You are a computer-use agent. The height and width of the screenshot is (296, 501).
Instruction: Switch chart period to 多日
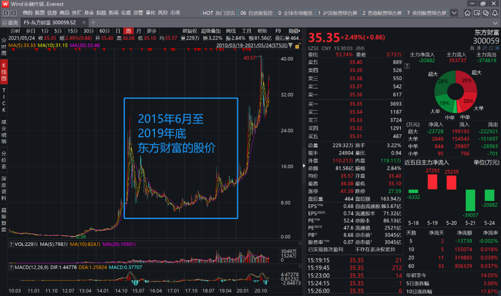pos(30,31)
